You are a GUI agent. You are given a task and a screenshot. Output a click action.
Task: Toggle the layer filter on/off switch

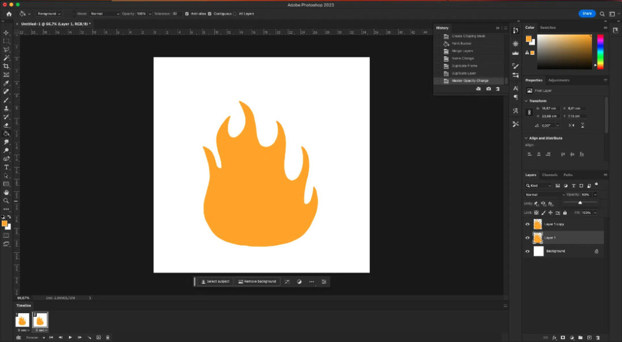point(596,185)
